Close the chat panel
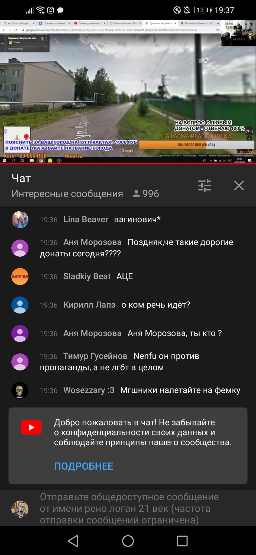This screenshot has width=256, height=555. pyautogui.click(x=239, y=186)
